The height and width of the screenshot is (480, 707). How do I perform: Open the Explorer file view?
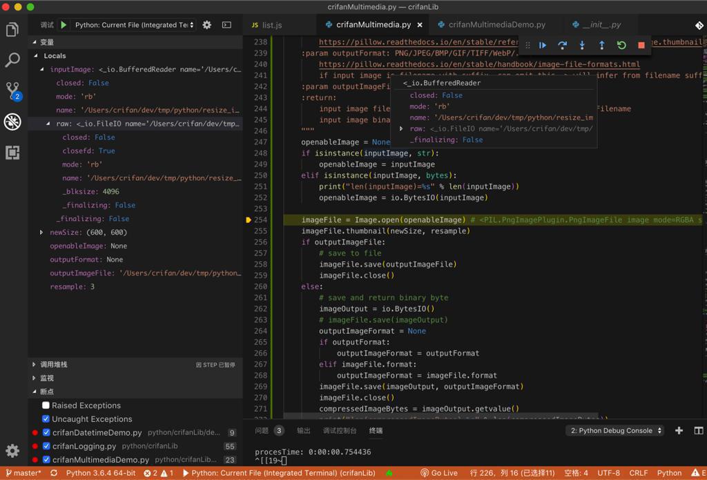point(12,30)
